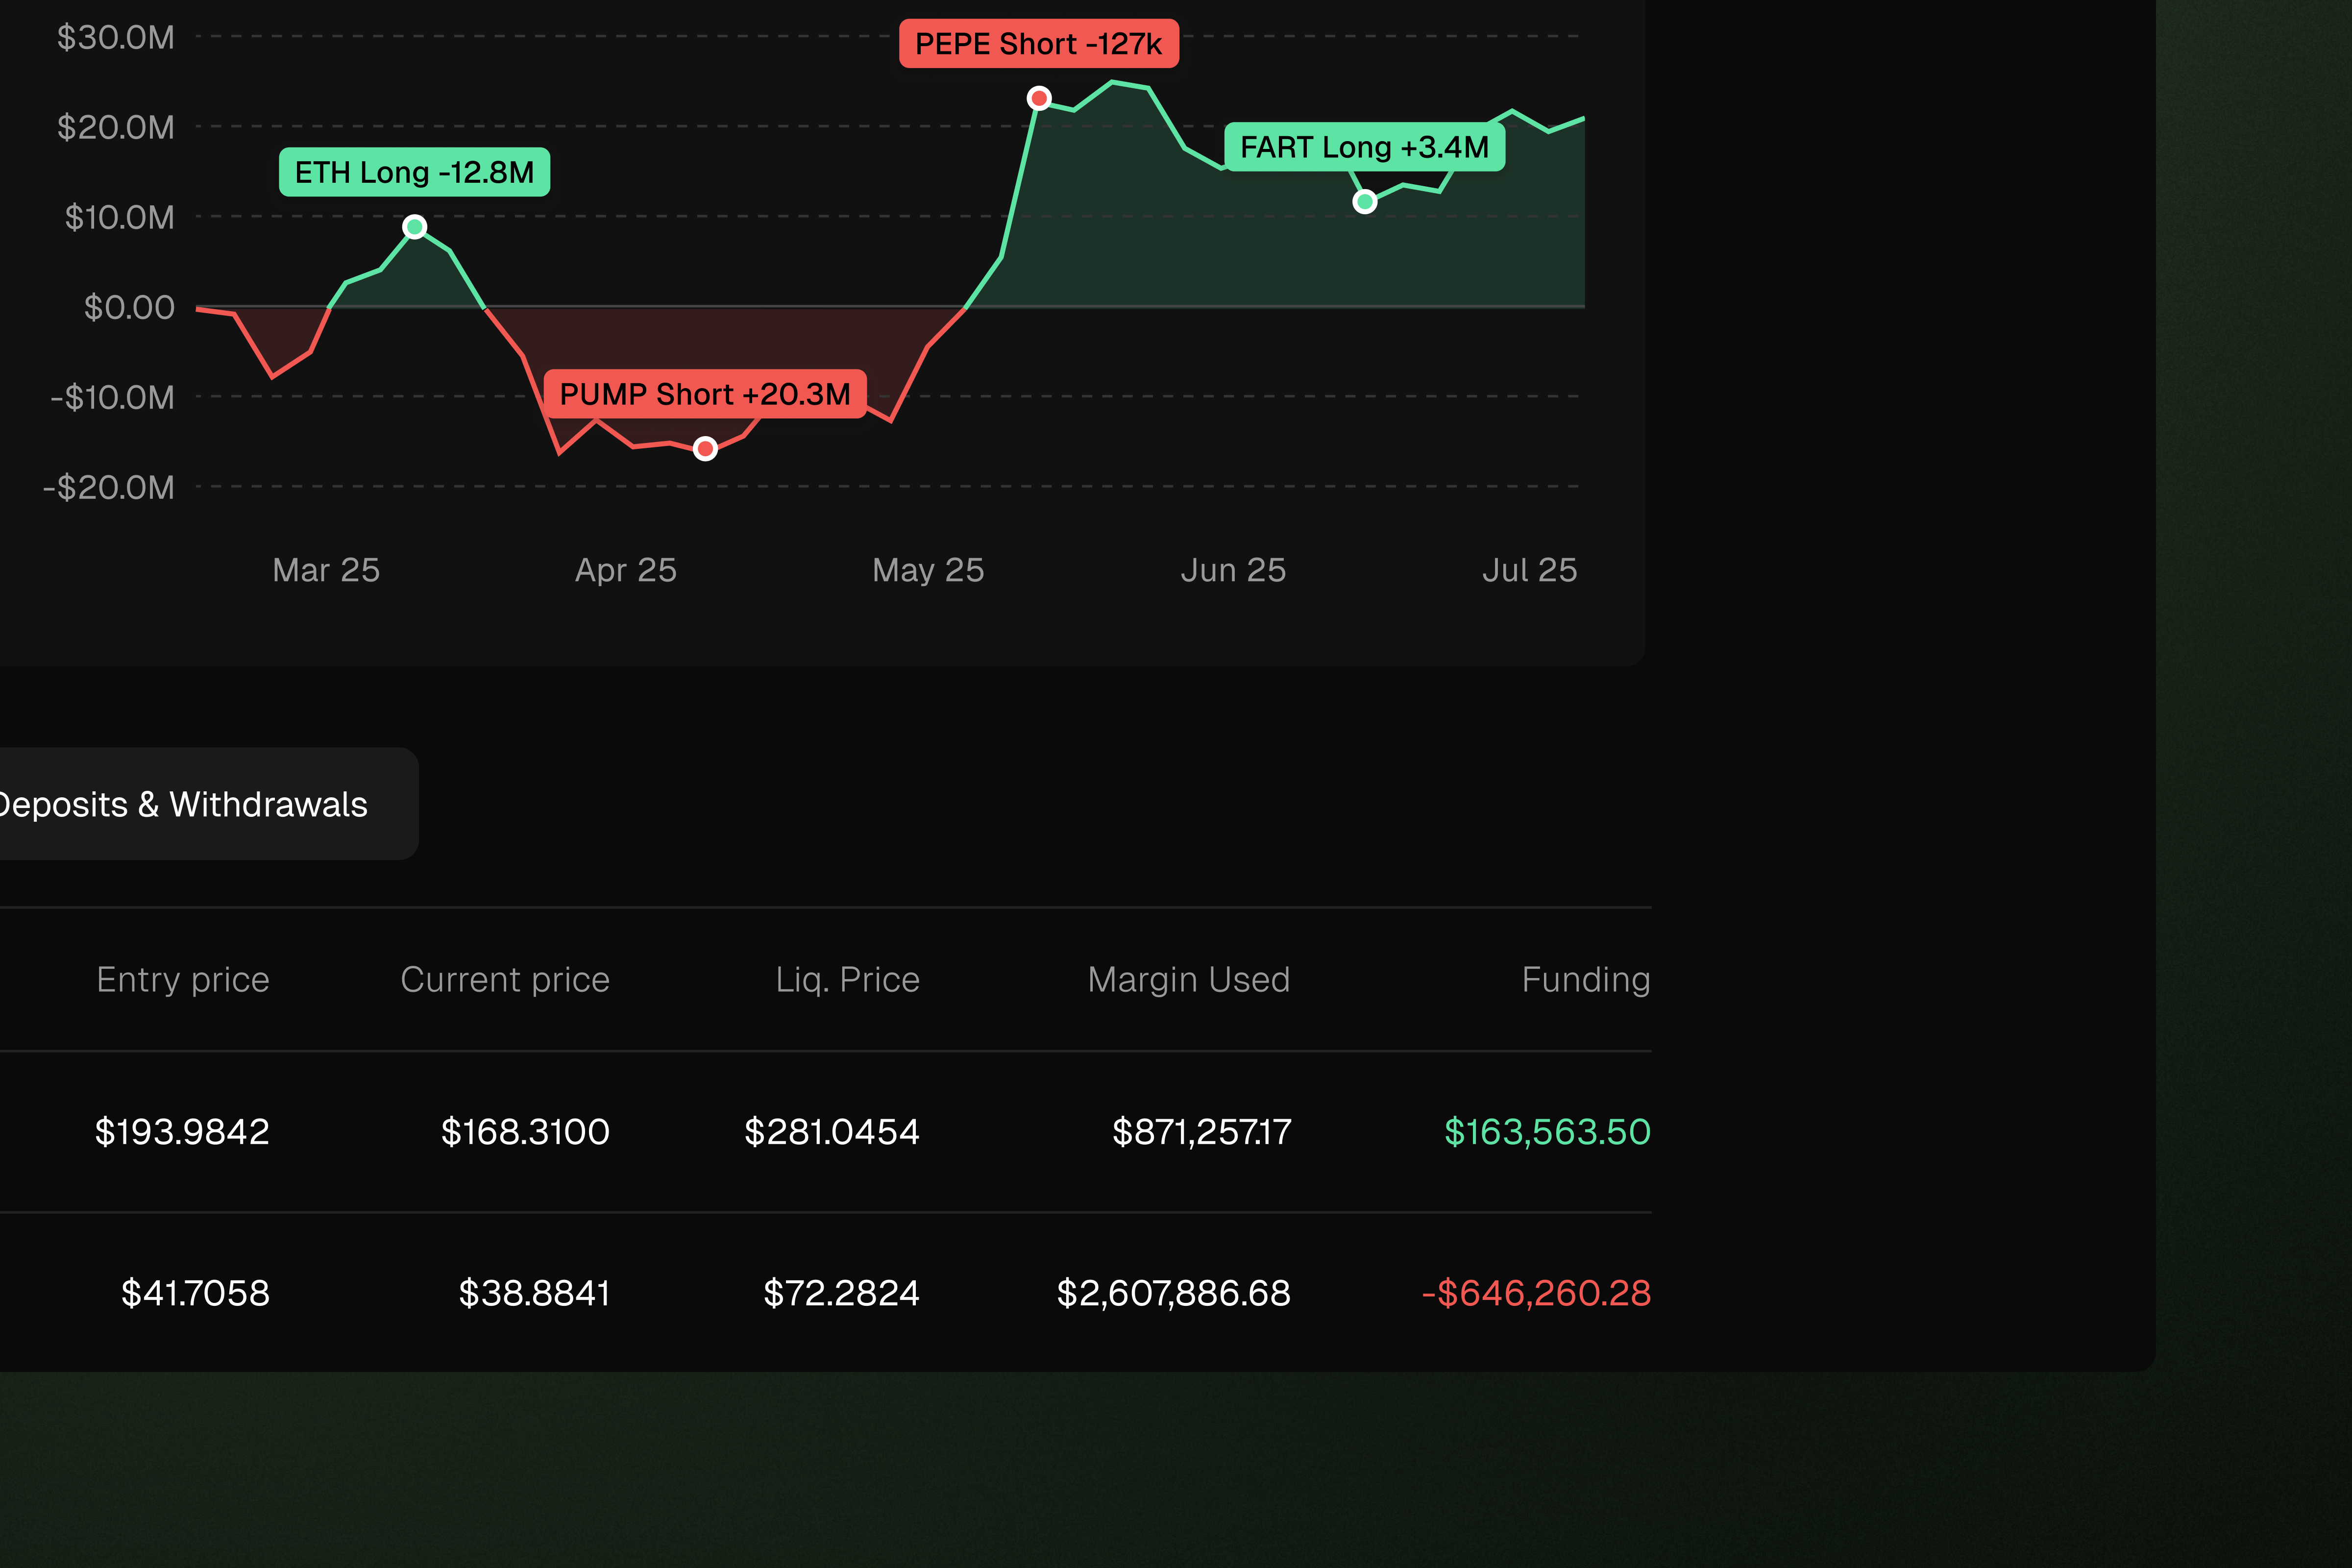Select the green funding value $163,563.50

coord(1546,1131)
